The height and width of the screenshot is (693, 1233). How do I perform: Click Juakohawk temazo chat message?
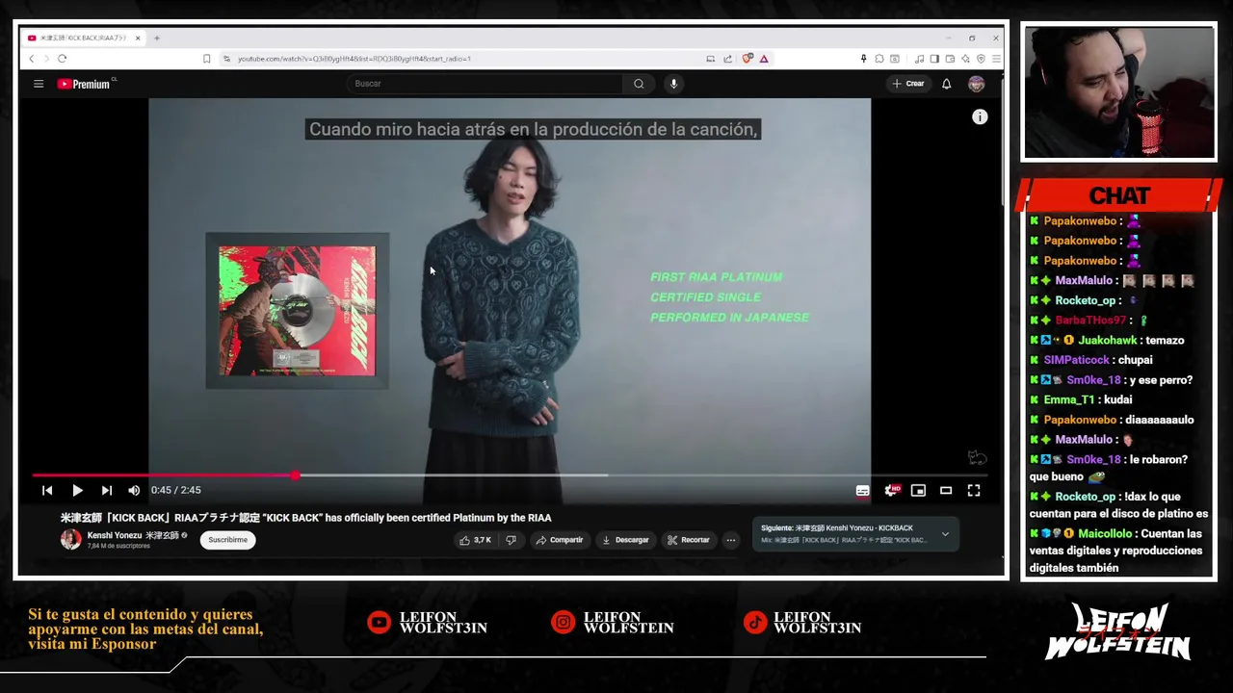pos(1107,340)
